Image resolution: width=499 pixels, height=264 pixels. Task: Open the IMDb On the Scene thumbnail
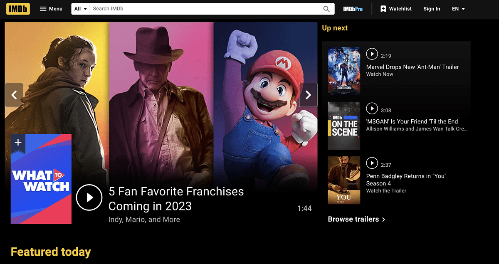coord(344,126)
